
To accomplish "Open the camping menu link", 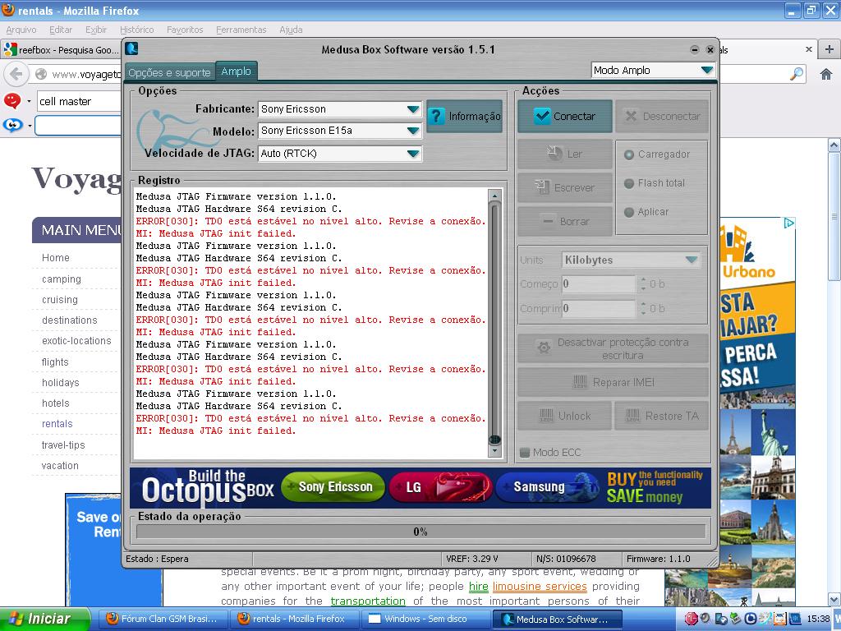I will (62, 279).
